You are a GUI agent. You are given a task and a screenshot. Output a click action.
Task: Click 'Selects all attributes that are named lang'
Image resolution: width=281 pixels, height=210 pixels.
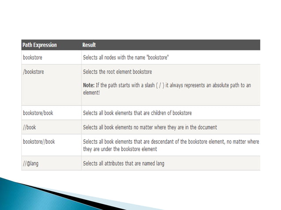124,163
